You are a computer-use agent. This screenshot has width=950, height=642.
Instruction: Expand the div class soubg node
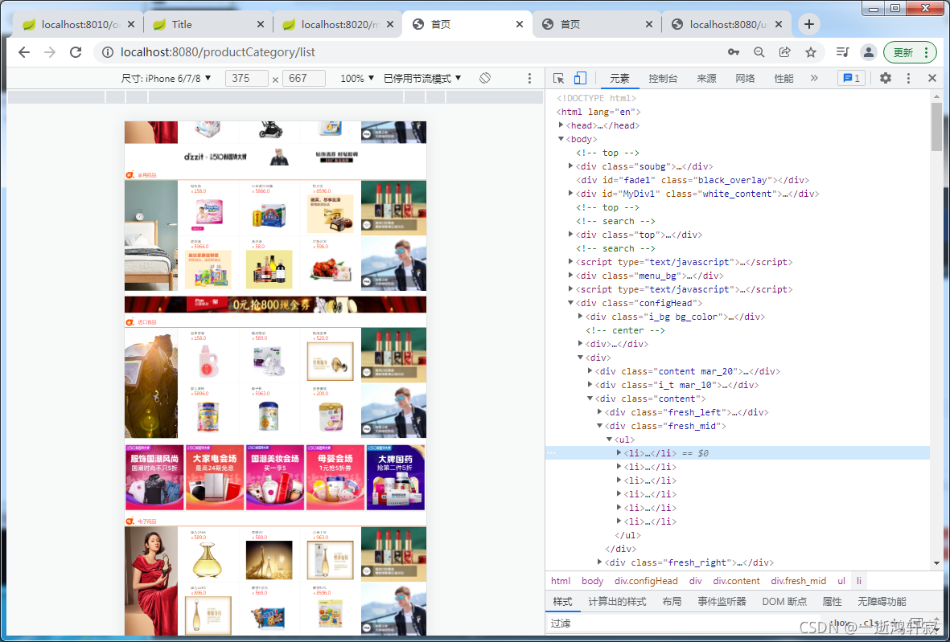coord(571,166)
